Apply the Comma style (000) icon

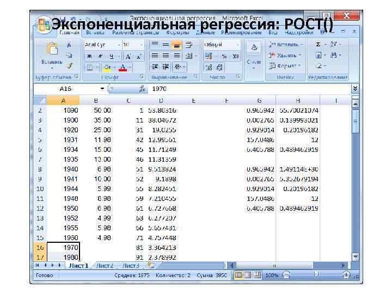[x=236, y=57]
